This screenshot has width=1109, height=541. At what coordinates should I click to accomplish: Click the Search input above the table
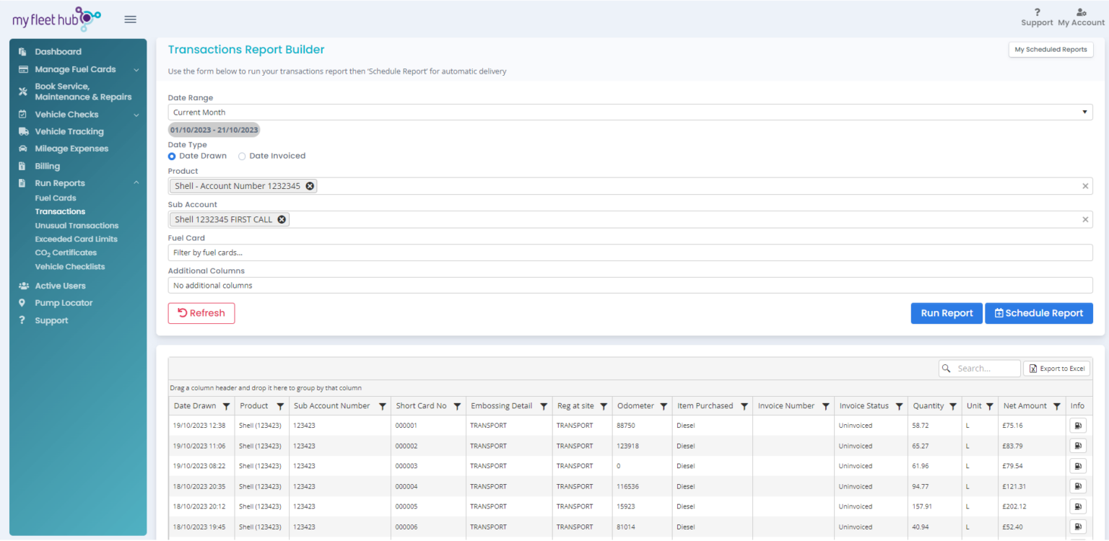tap(986, 369)
